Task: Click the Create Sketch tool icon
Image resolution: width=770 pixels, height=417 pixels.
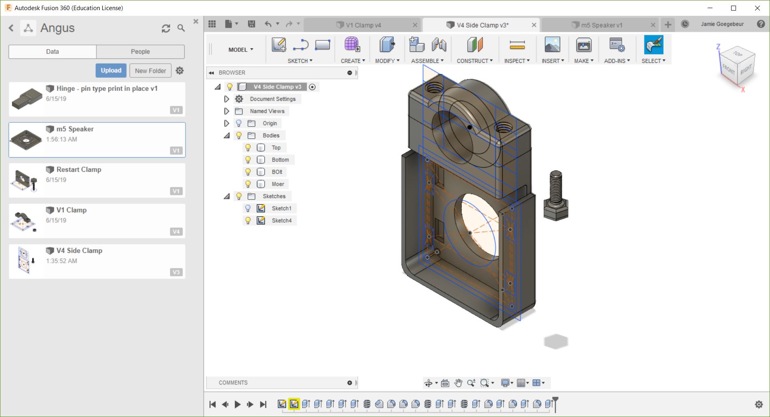Action: pyautogui.click(x=279, y=45)
